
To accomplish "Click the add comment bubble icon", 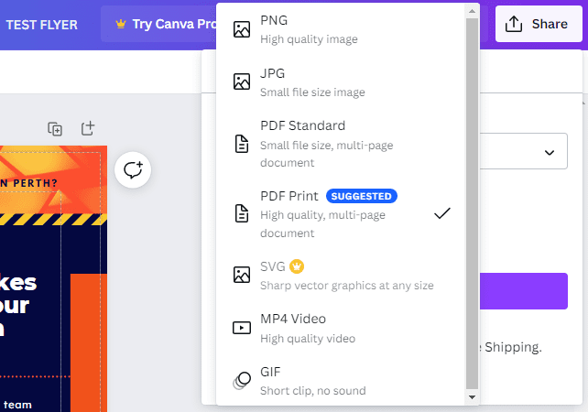I will point(133,169).
